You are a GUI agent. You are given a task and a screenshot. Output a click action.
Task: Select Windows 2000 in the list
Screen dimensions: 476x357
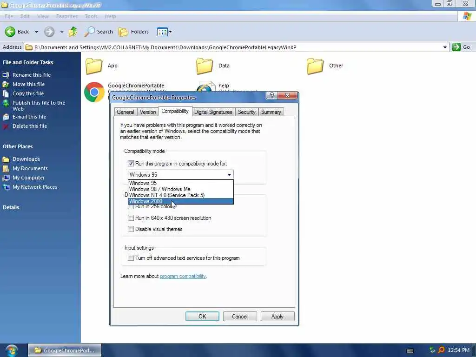pos(181,201)
